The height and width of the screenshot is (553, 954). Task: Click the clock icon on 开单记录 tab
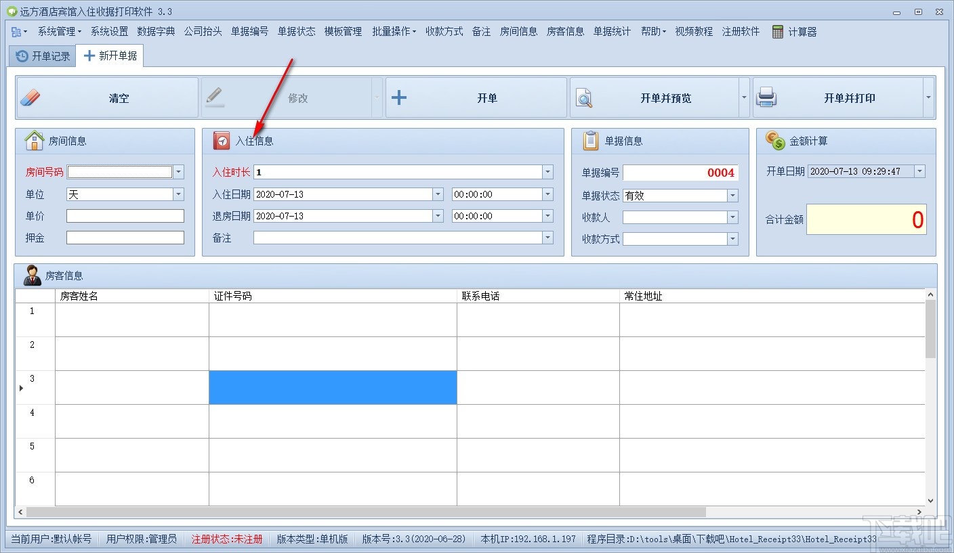(x=22, y=56)
